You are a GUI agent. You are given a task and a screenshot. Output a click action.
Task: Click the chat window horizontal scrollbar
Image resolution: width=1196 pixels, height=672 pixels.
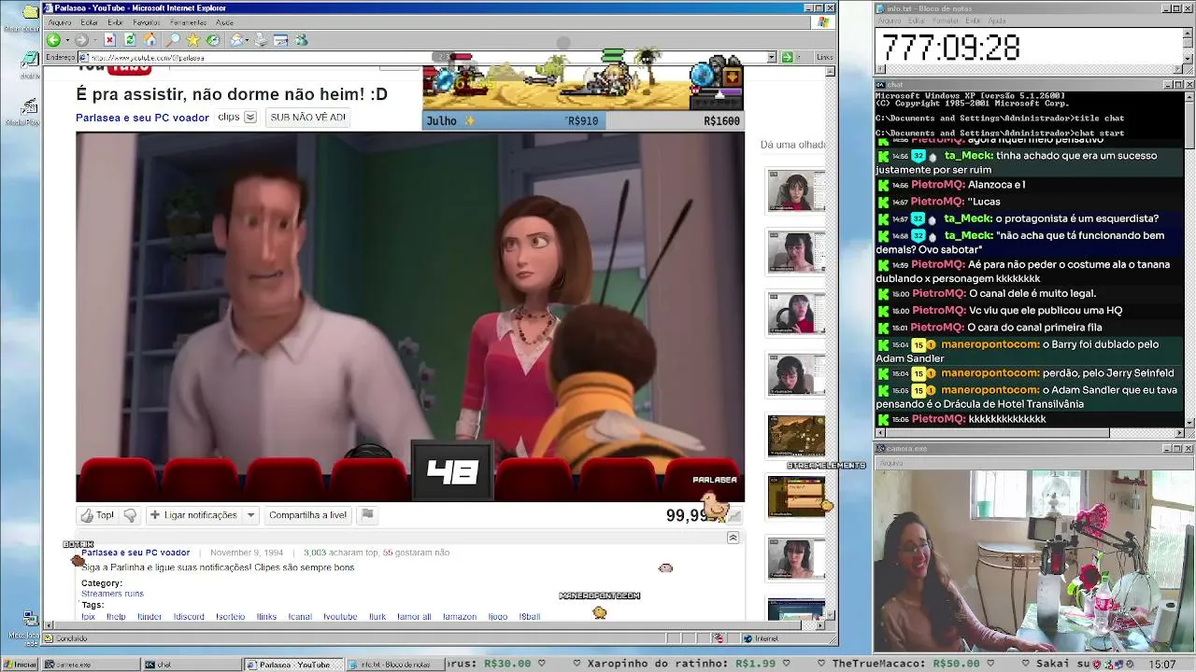(x=1029, y=432)
